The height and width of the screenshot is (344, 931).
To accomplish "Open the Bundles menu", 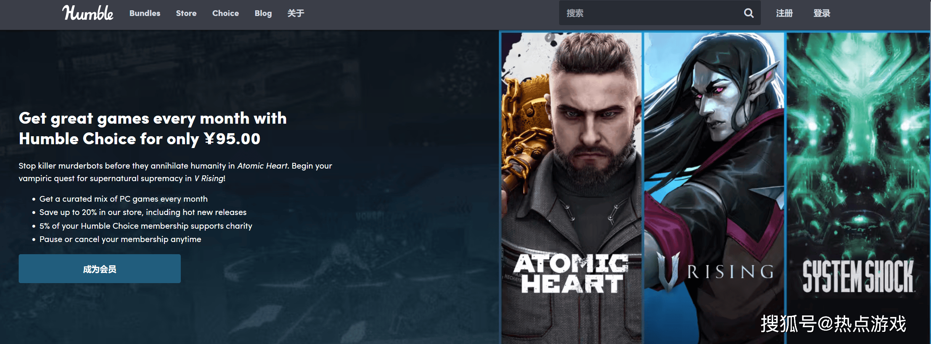I will 145,13.
